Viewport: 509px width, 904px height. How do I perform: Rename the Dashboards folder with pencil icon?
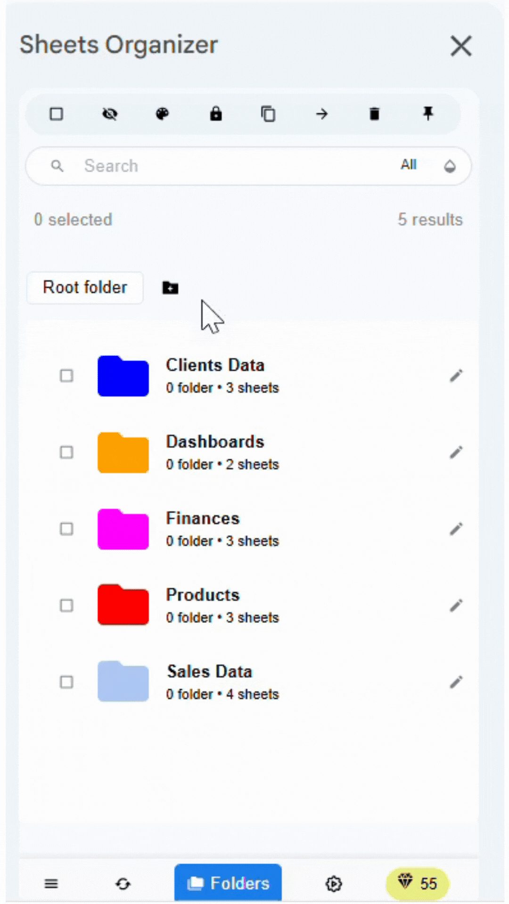[456, 452]
